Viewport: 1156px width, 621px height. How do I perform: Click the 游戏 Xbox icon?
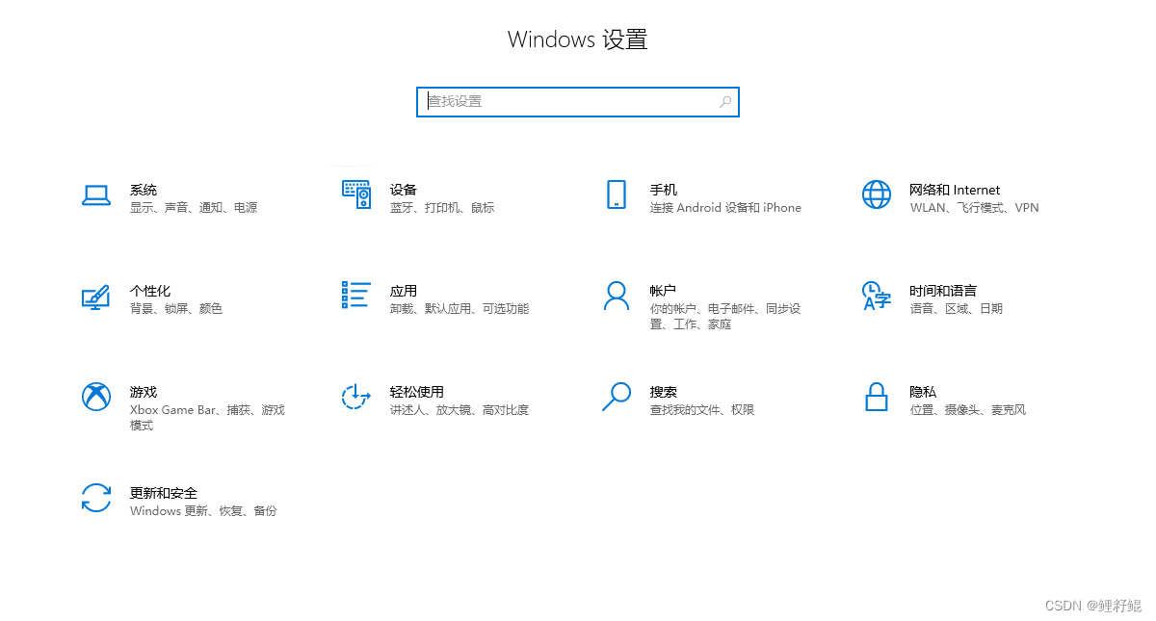[96, 397]
